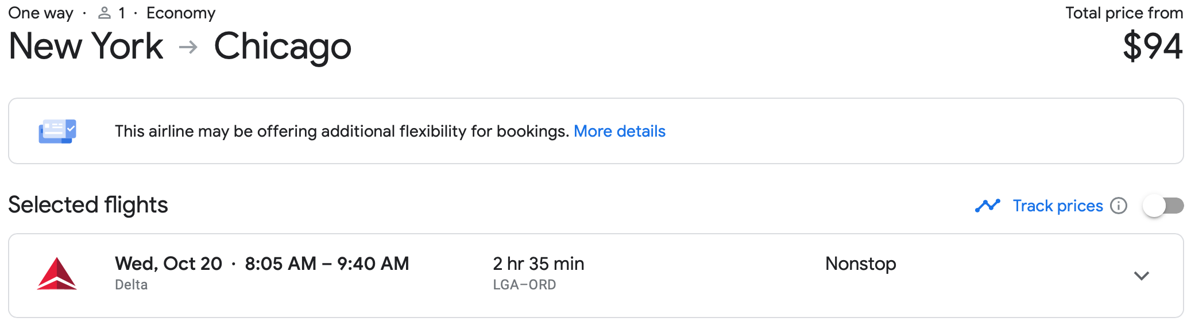Click the Selected flights heading
This screenshot has height=325, width=1191.
pyautogui.click(x=88, y=205)
